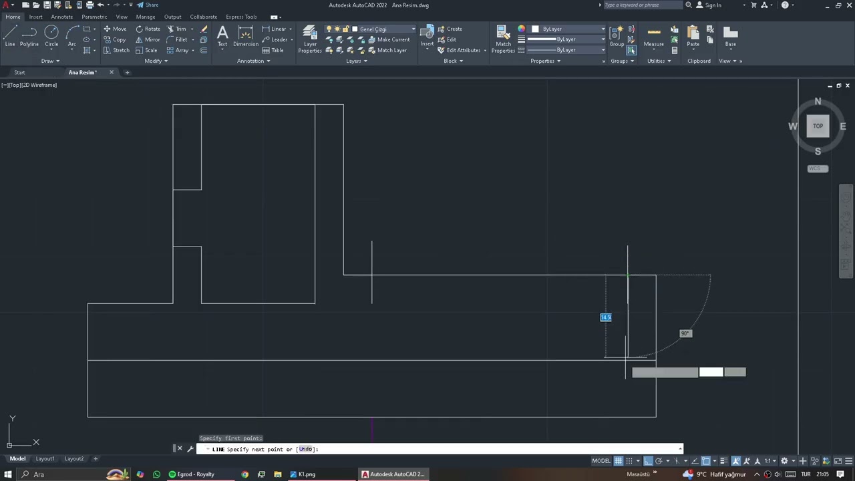Open the annotation scale 1:1 dropdown
Screen dimensions: 855x481
pos(770,460)
